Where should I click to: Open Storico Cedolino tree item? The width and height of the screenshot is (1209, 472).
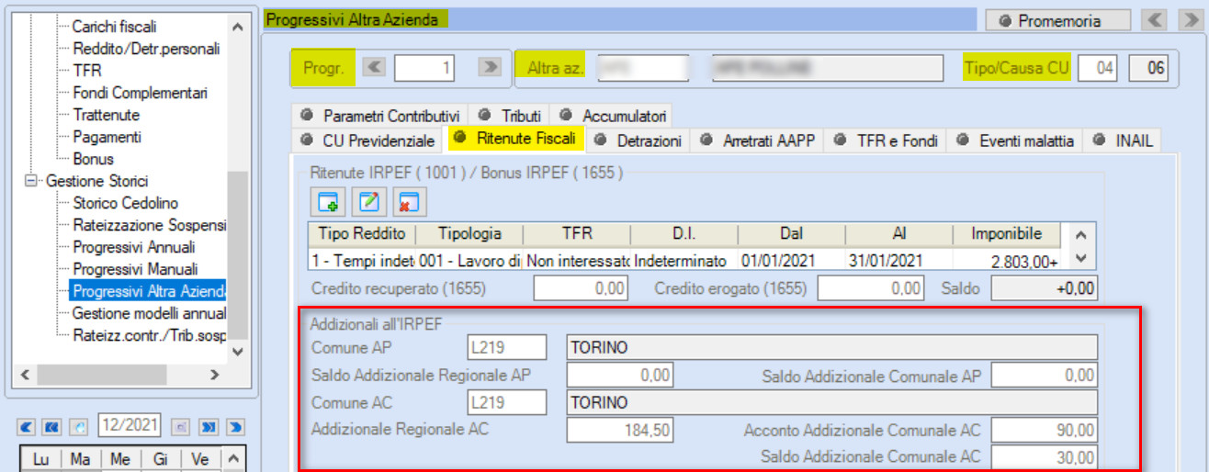click(126, 203)
